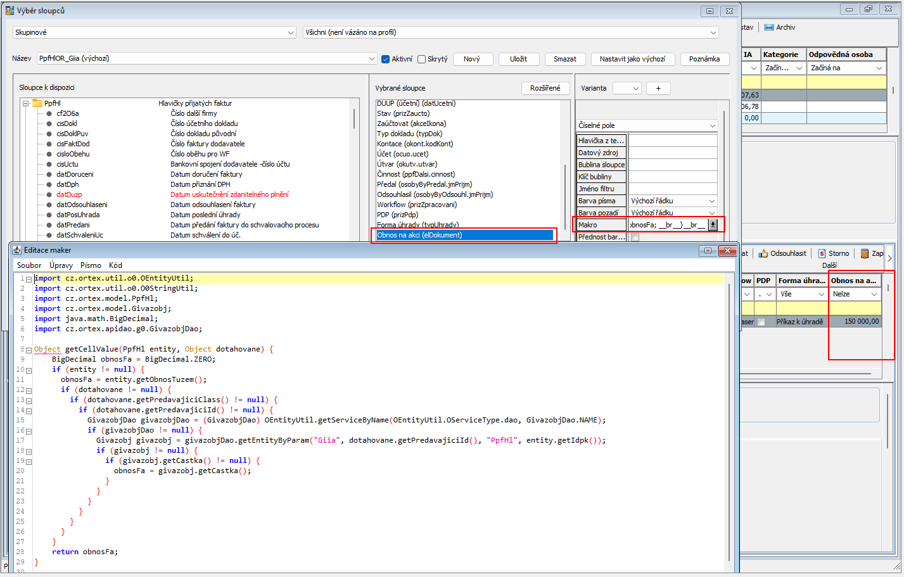The width and height of the screenshot is (904, 577).
Task: Toggle the Přednost barvy checkbox
Action: [635, 238]
